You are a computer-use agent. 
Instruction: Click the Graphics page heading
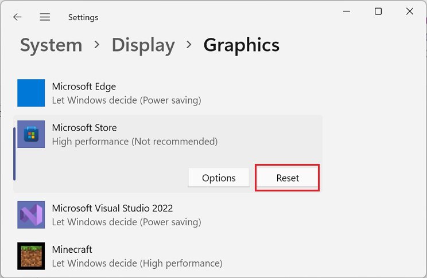coord(241,45)
